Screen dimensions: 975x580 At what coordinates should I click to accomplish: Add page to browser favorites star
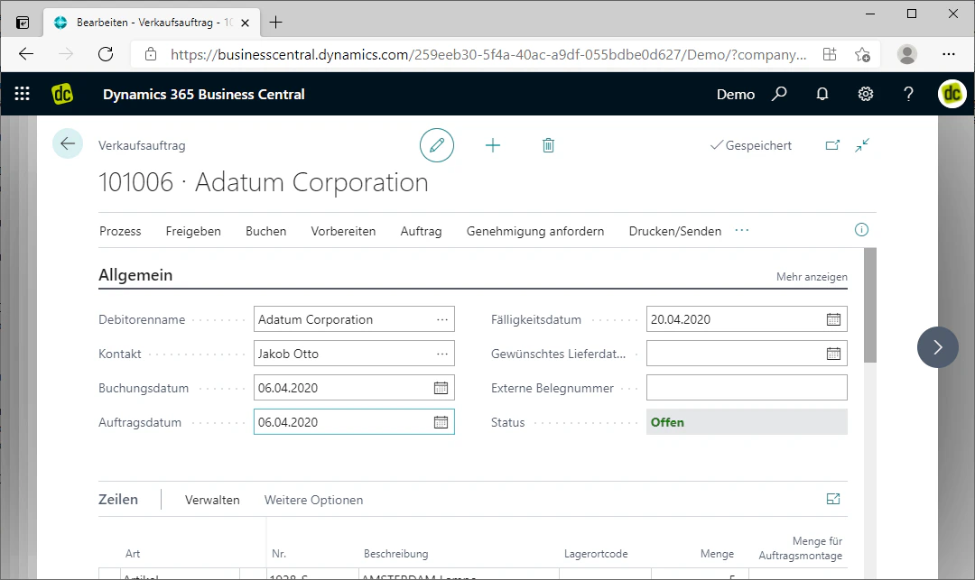(862, 54)
